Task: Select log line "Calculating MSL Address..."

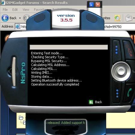Action: 50,65
